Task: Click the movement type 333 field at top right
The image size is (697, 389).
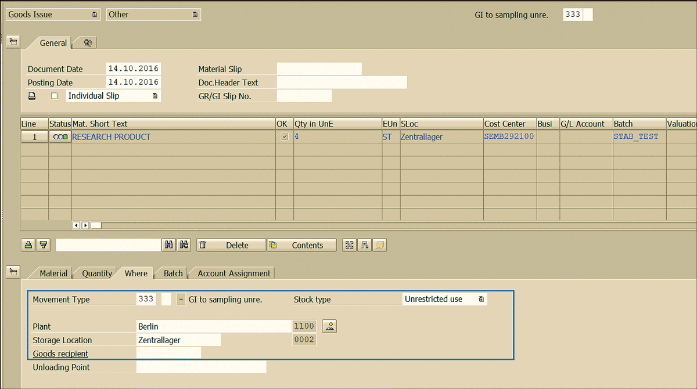Action: (573, 15)
